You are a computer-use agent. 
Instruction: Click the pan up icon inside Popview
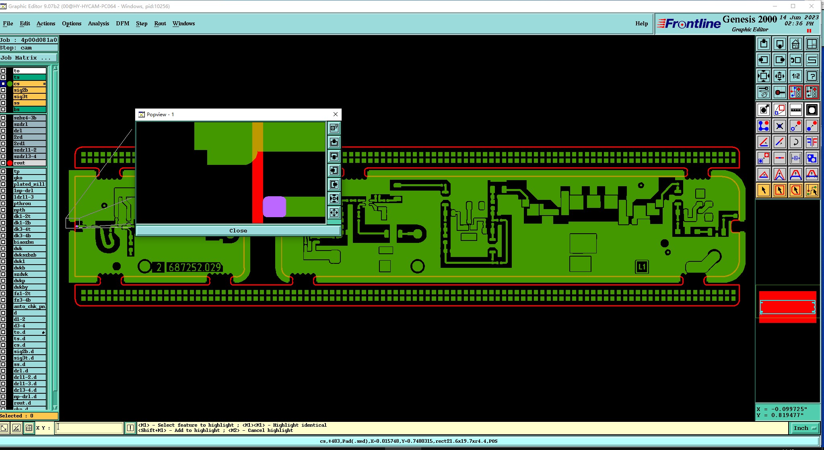(x=334, y=142)
